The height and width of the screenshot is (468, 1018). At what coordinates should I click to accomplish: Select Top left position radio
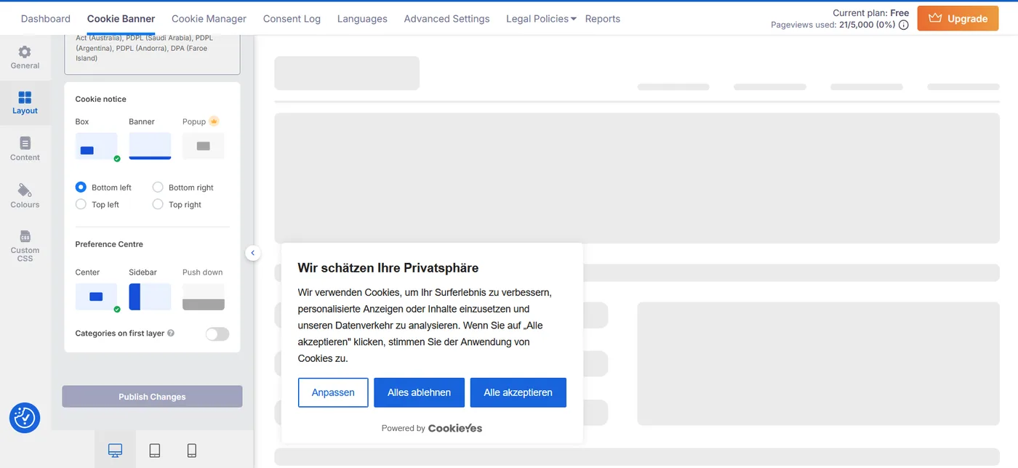coord(81,205)
